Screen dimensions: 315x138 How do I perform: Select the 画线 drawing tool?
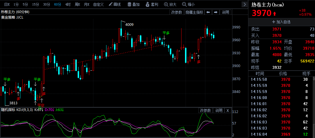click(114, 4)
